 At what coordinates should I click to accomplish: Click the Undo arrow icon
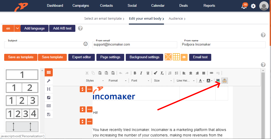click(121, 73)
